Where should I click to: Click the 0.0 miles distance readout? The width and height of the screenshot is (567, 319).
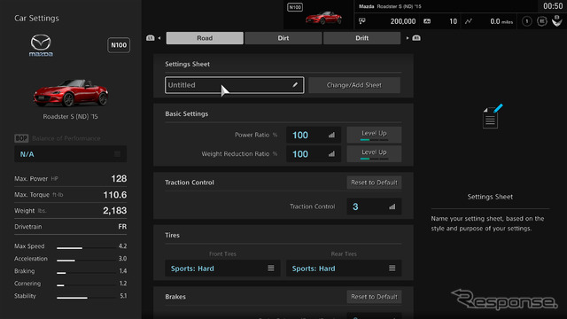click(501, 21)
